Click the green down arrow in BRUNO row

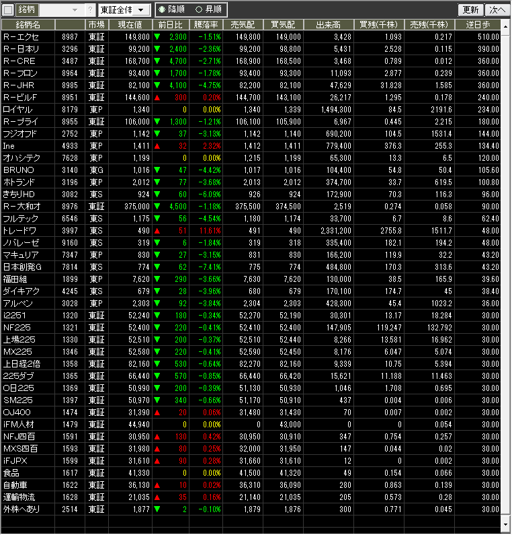click(157, 170)
